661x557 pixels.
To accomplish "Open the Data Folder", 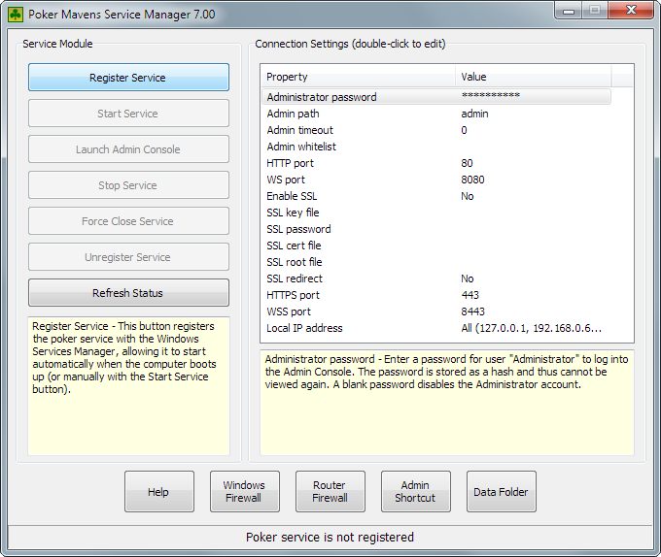I will tap(501, 492).
